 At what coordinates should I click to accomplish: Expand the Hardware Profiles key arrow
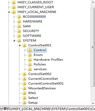[x=25, y=60]
